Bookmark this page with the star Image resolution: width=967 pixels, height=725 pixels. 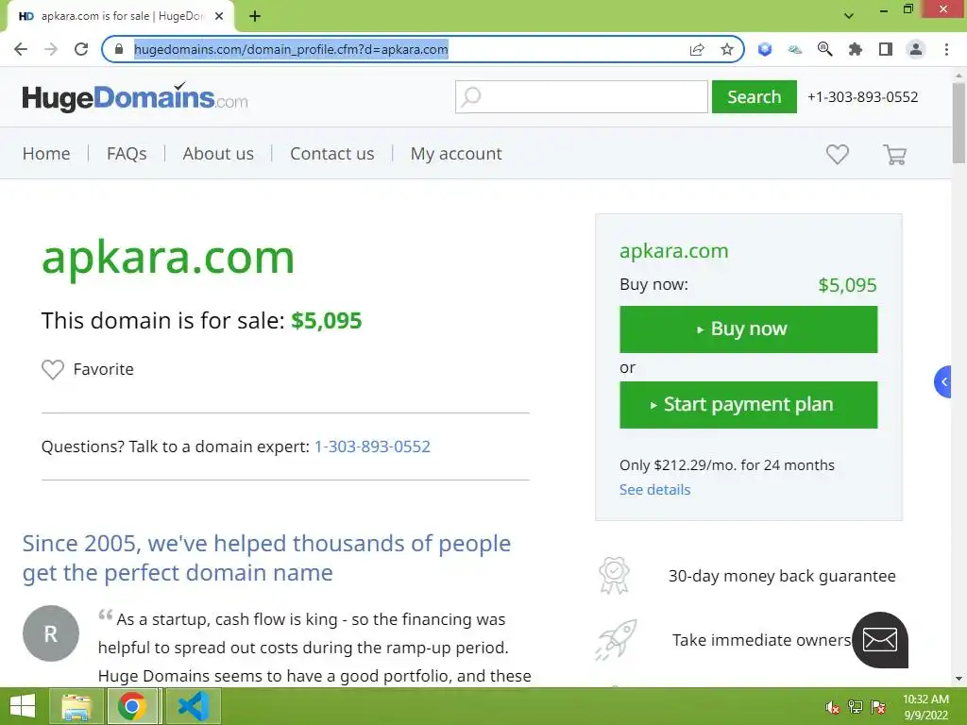[x=727, y=49]
